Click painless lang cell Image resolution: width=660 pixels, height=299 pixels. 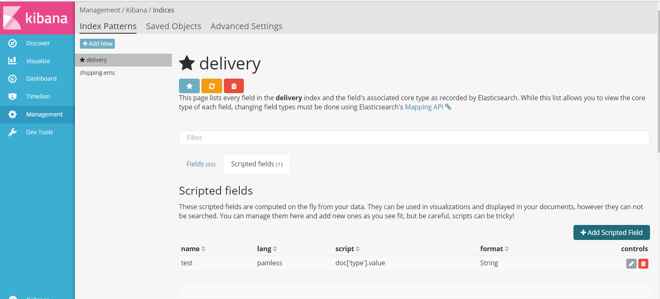click(270, 263)
